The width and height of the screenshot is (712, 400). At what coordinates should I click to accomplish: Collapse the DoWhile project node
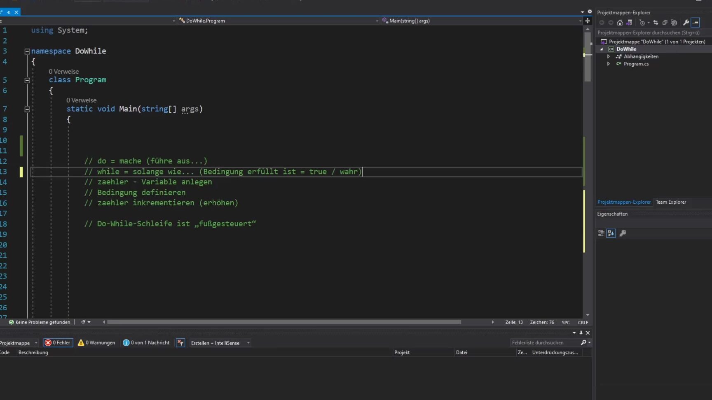[602, 49]
